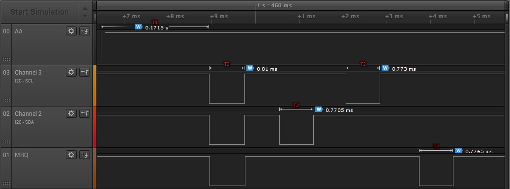Set trigger edge for Channel 3 SCL
The height and width of the screenshot is (189, 510).
pyautogui.click(x=85, y=73)
